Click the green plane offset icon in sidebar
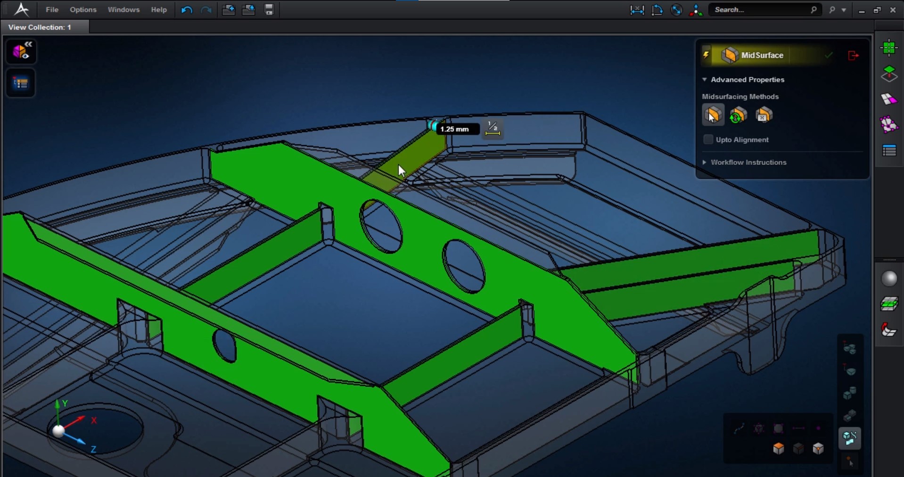The image size is (904, 477). pyautogui.click(x=889, y=74)
